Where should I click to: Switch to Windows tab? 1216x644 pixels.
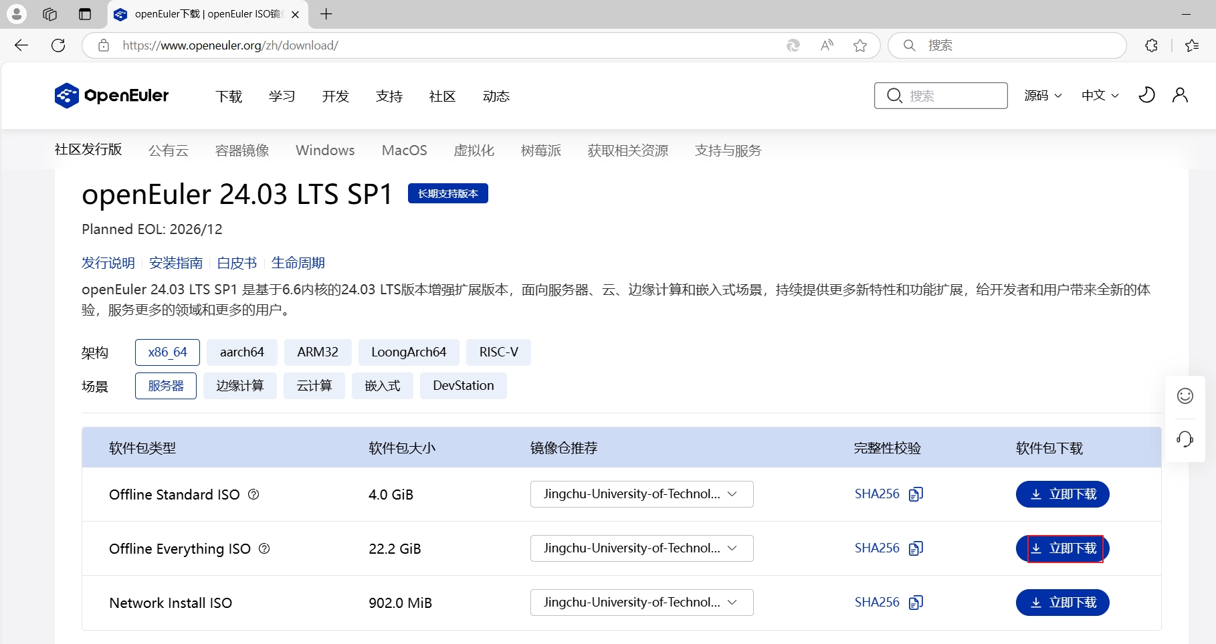click(x=325, y=150)
